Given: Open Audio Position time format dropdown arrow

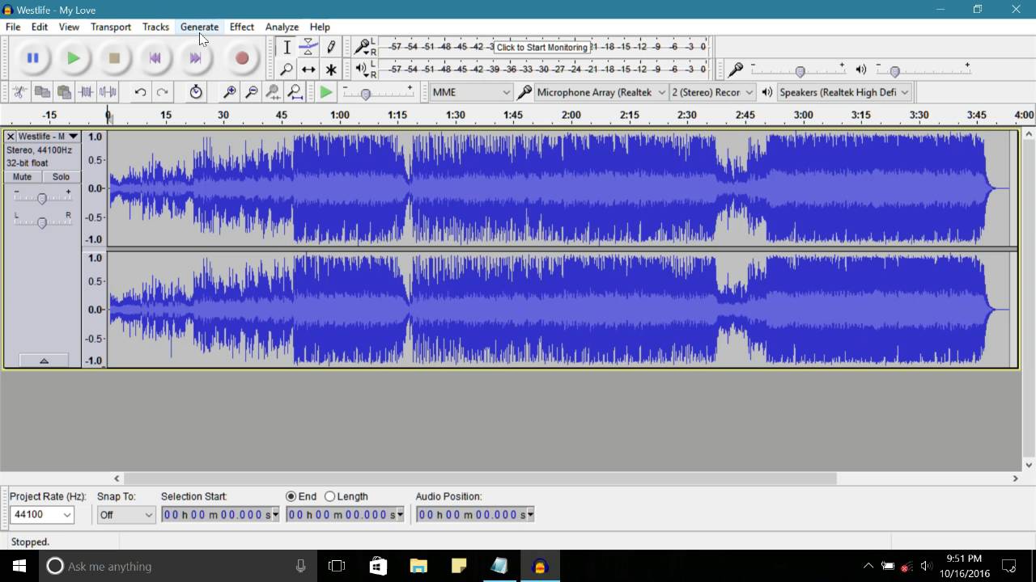Looking at the screenshot, I should pyautogui.click(x=530, y=514).
